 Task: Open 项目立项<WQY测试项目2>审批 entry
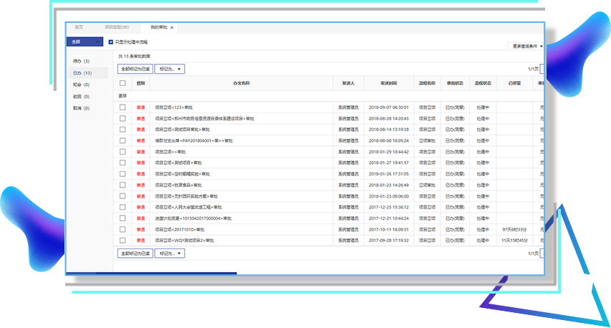[184, 241]
